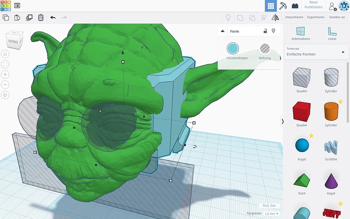Click the Duplicate icon
Screen dimensions: 350x219
29,18
